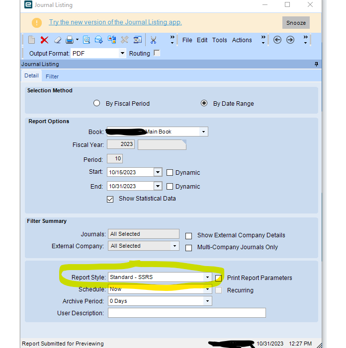This screenshot has height=348, width=346.
Task: Open the External Company dropdown
Action: tap(174, 246)
